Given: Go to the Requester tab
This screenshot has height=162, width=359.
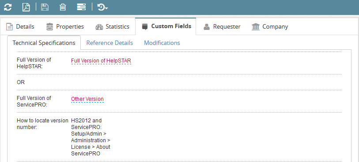Looking at the screenshot, I should click(222, 27).
